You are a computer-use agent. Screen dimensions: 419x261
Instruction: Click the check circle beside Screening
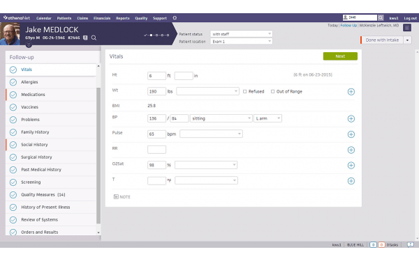click(x=13, y=182)
